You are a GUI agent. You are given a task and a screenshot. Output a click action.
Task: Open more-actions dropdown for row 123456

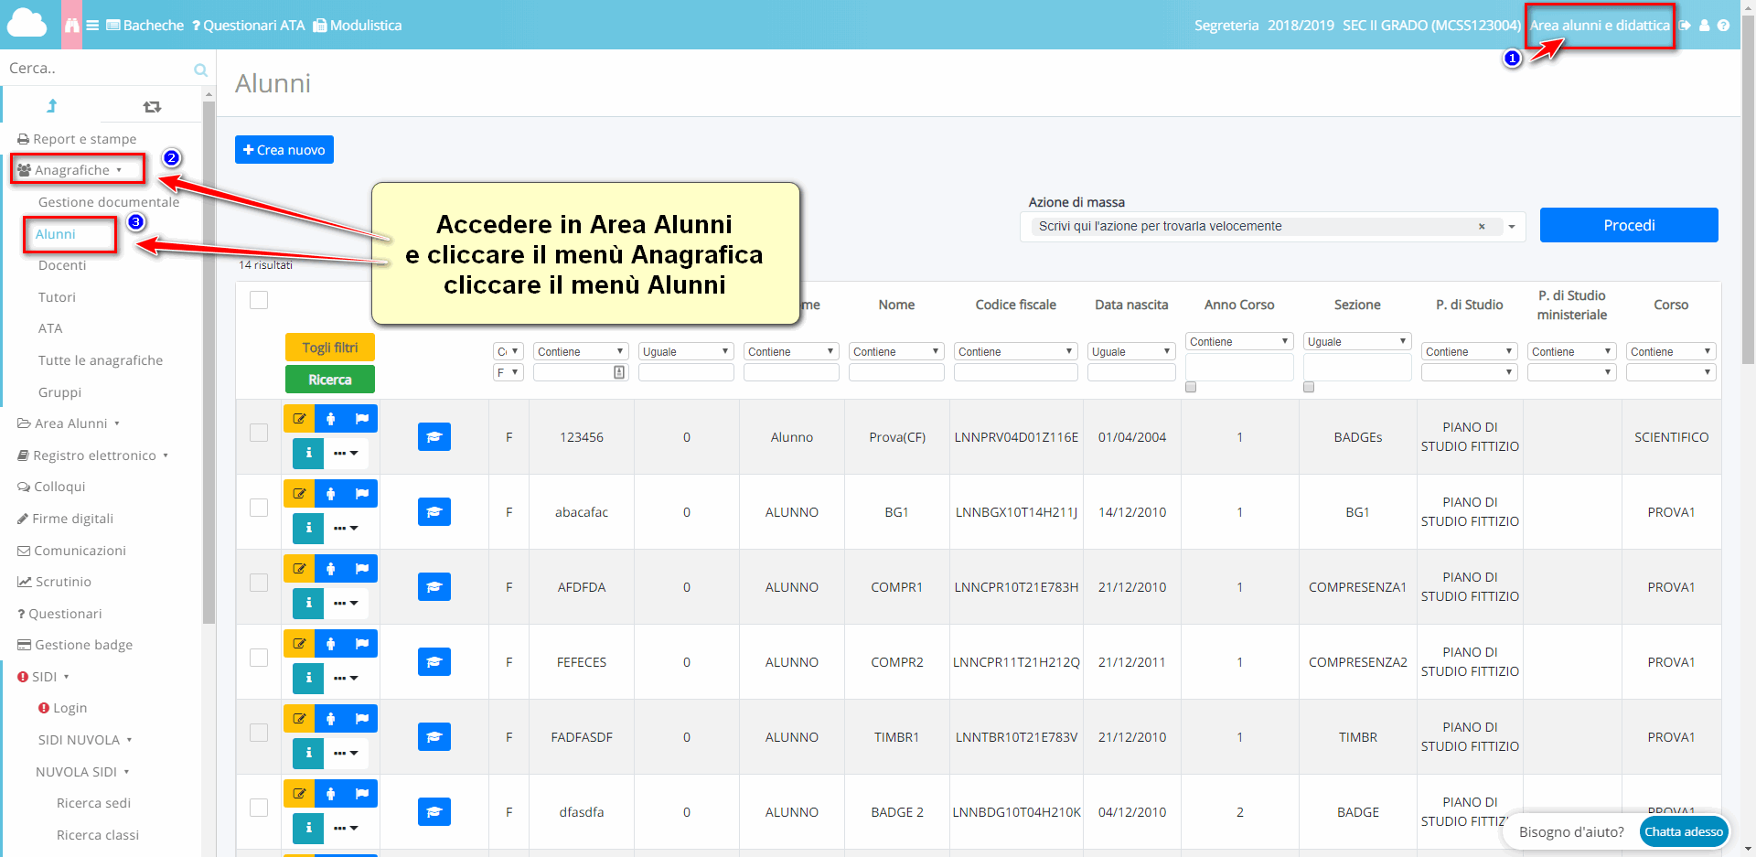tap(346, 453)
